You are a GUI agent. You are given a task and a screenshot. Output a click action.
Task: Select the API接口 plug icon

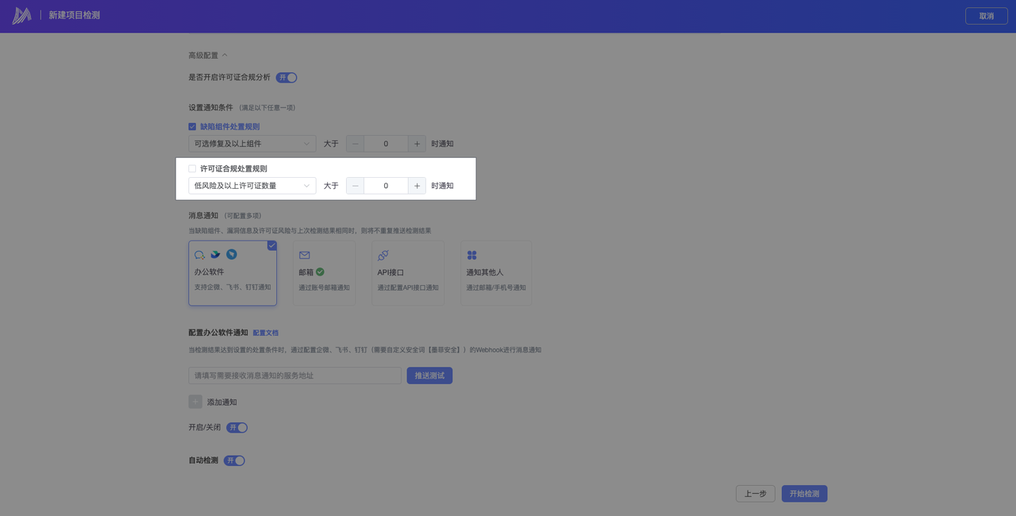point(383,256)
